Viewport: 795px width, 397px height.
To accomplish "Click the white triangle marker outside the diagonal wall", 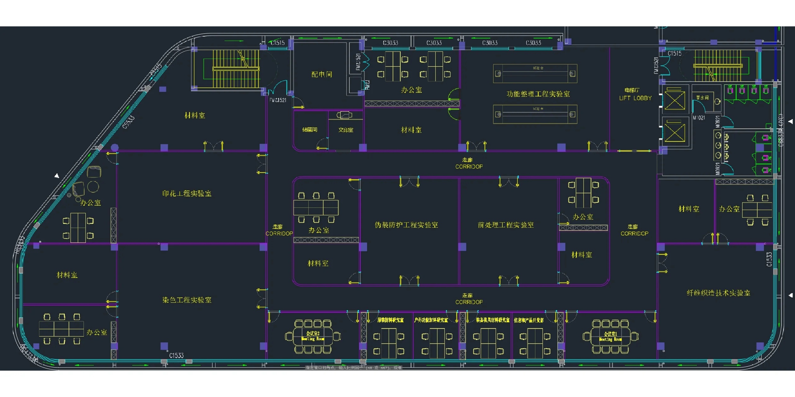I will pos(57,176).
